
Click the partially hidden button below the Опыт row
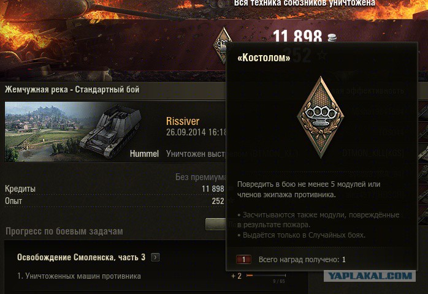(216, 224)
